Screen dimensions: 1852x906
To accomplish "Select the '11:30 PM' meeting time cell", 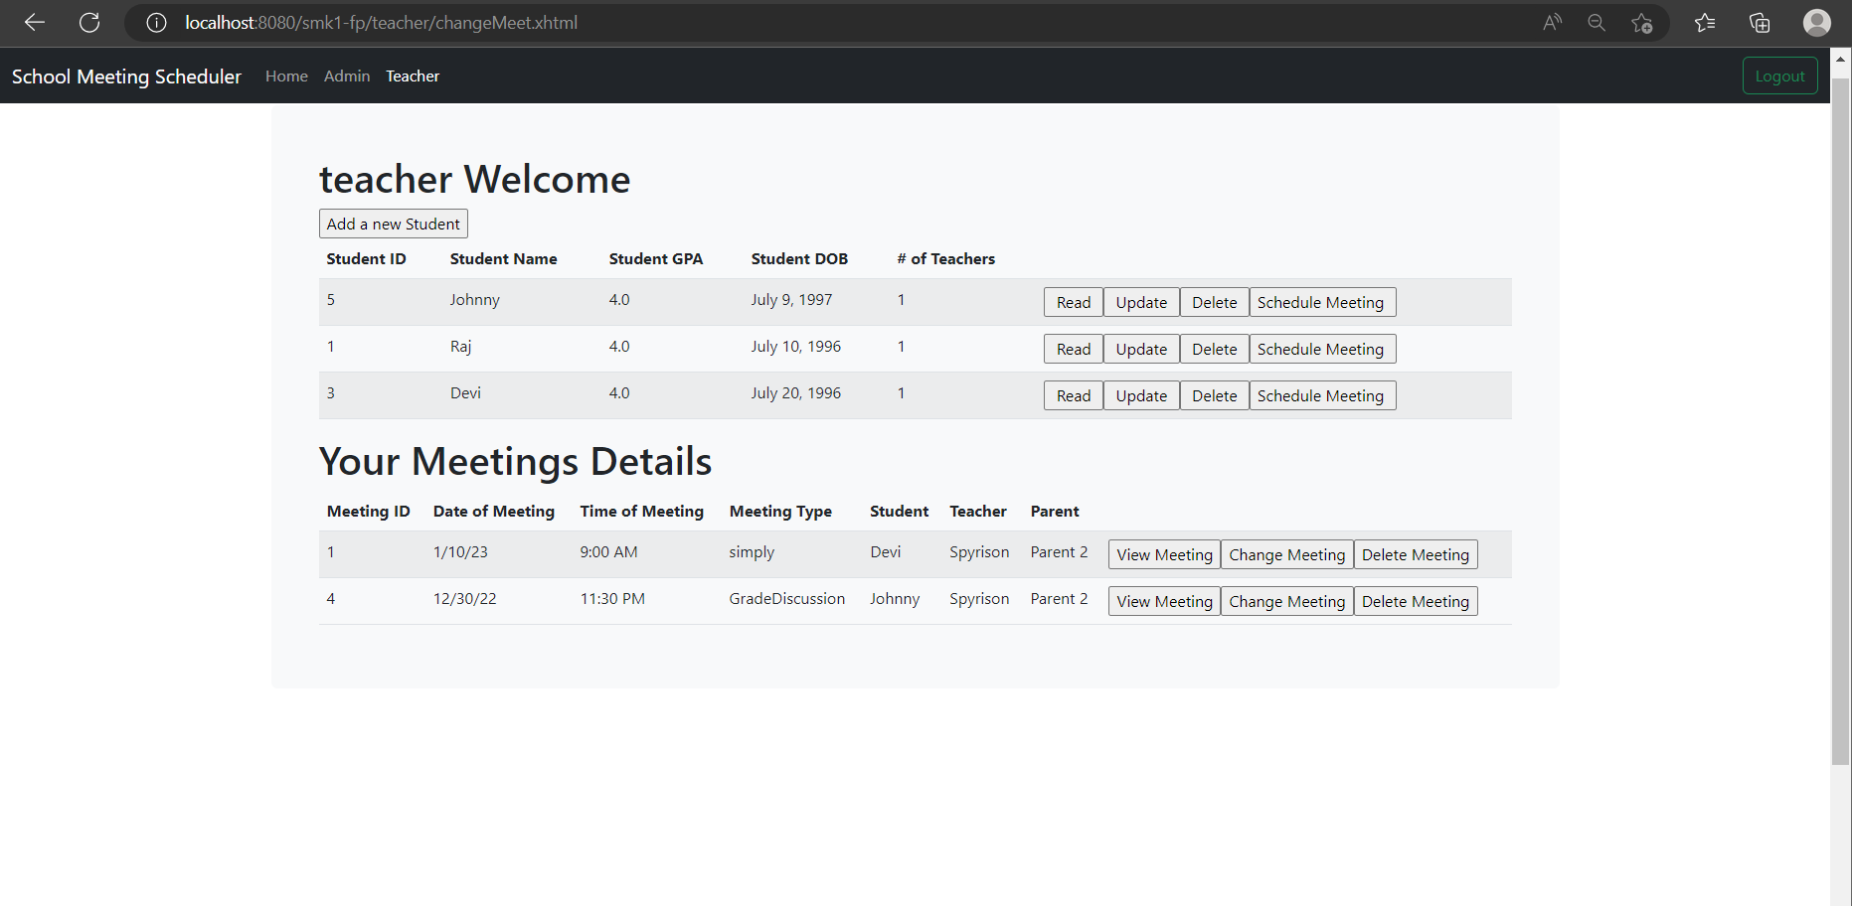I will [612, 599].
